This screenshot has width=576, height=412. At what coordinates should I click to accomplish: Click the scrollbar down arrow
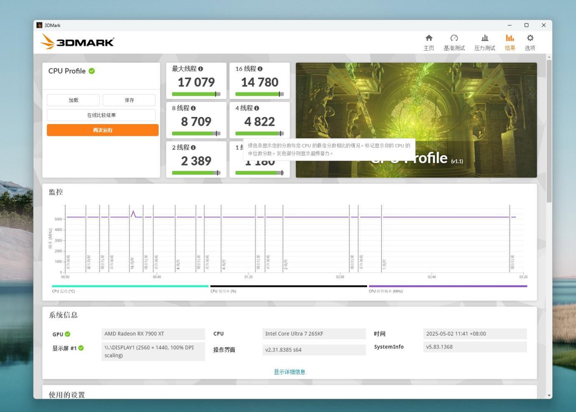(549, 395)
